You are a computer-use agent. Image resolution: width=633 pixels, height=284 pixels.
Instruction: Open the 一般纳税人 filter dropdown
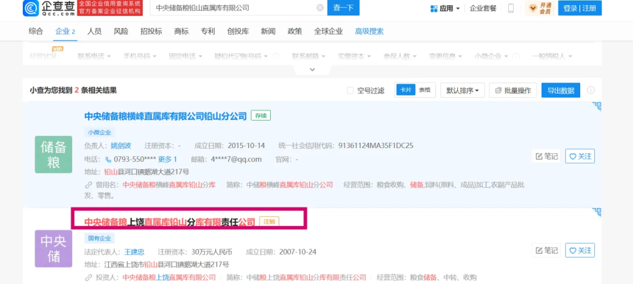(x=552, y=56)
